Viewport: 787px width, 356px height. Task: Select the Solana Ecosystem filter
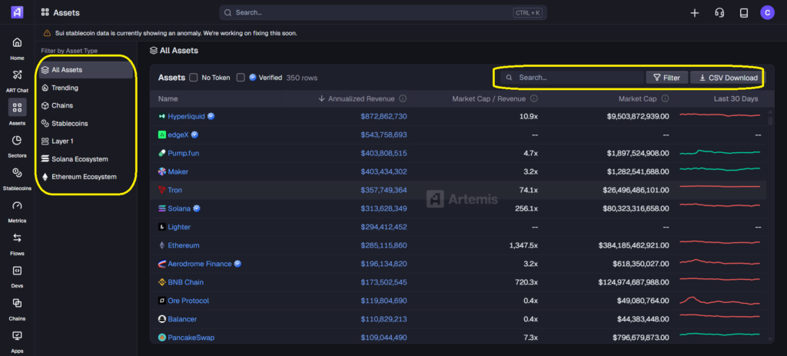pos(79,159)
